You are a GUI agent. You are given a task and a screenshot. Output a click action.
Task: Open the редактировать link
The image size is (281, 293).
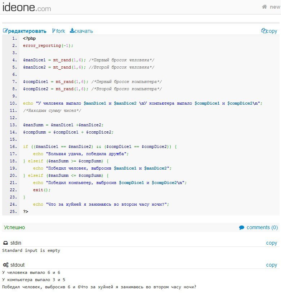27,31
